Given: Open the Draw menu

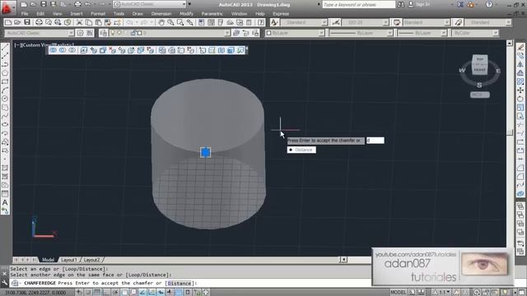Looking at the screenshot, I should tap(138, 14).
